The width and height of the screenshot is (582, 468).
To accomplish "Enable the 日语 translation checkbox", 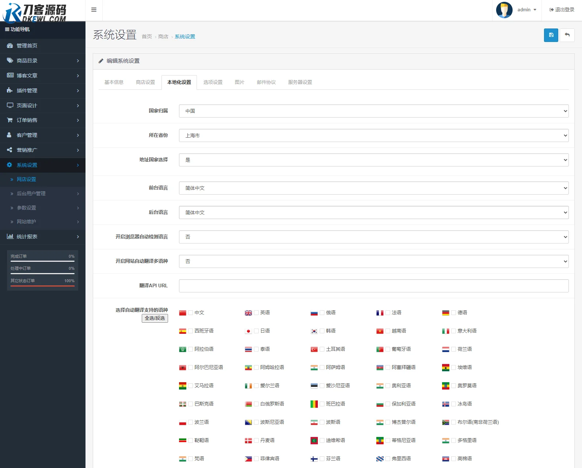I will click(256, 331).
